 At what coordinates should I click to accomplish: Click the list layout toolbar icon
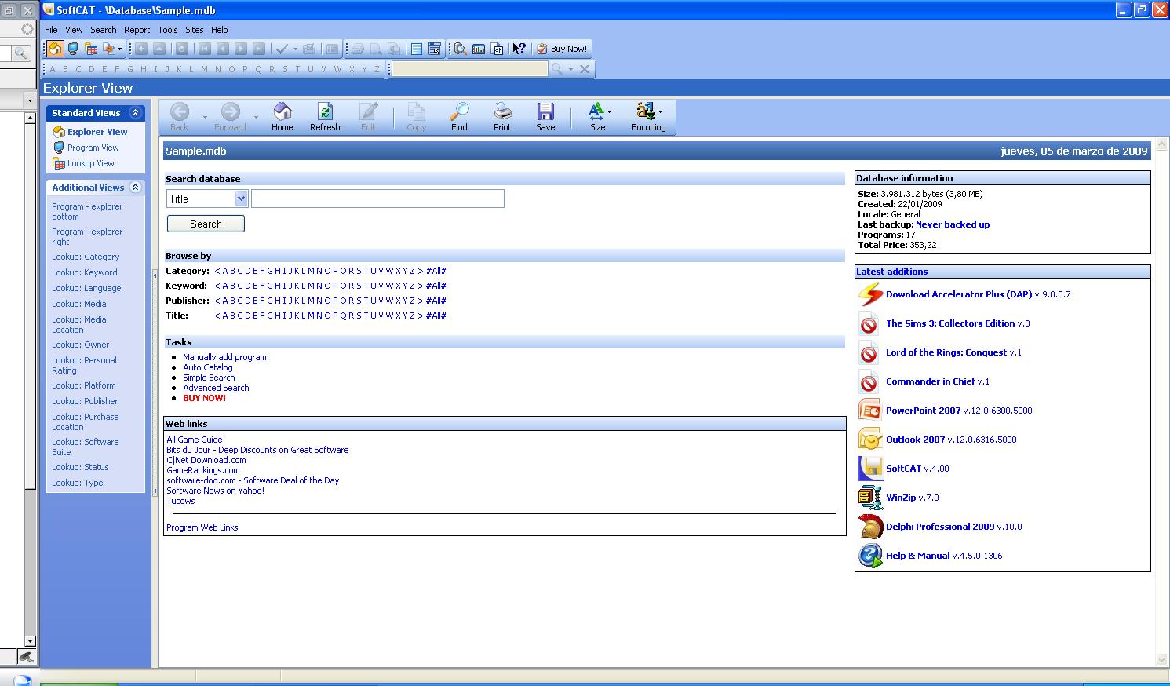pyautogui.click(x=417, y=49)
